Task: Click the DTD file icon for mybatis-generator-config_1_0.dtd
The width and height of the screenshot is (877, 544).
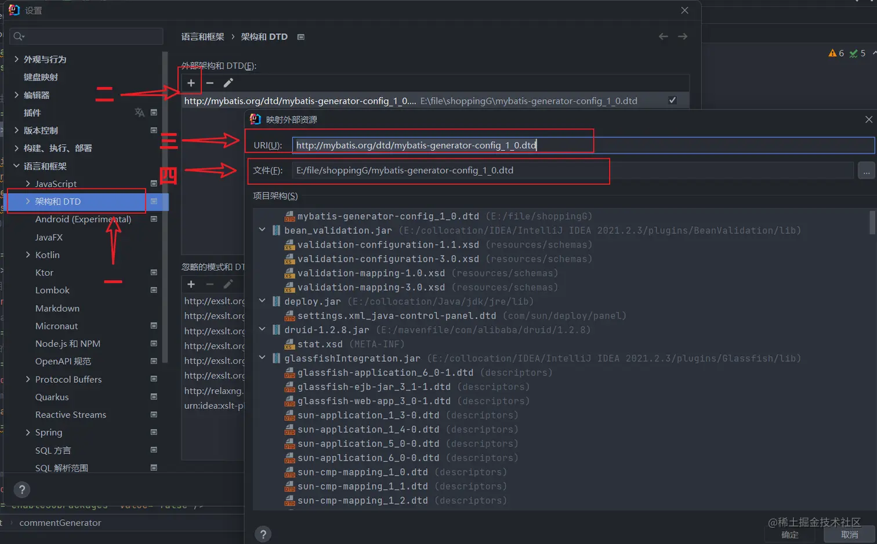Action: [289, 216]
